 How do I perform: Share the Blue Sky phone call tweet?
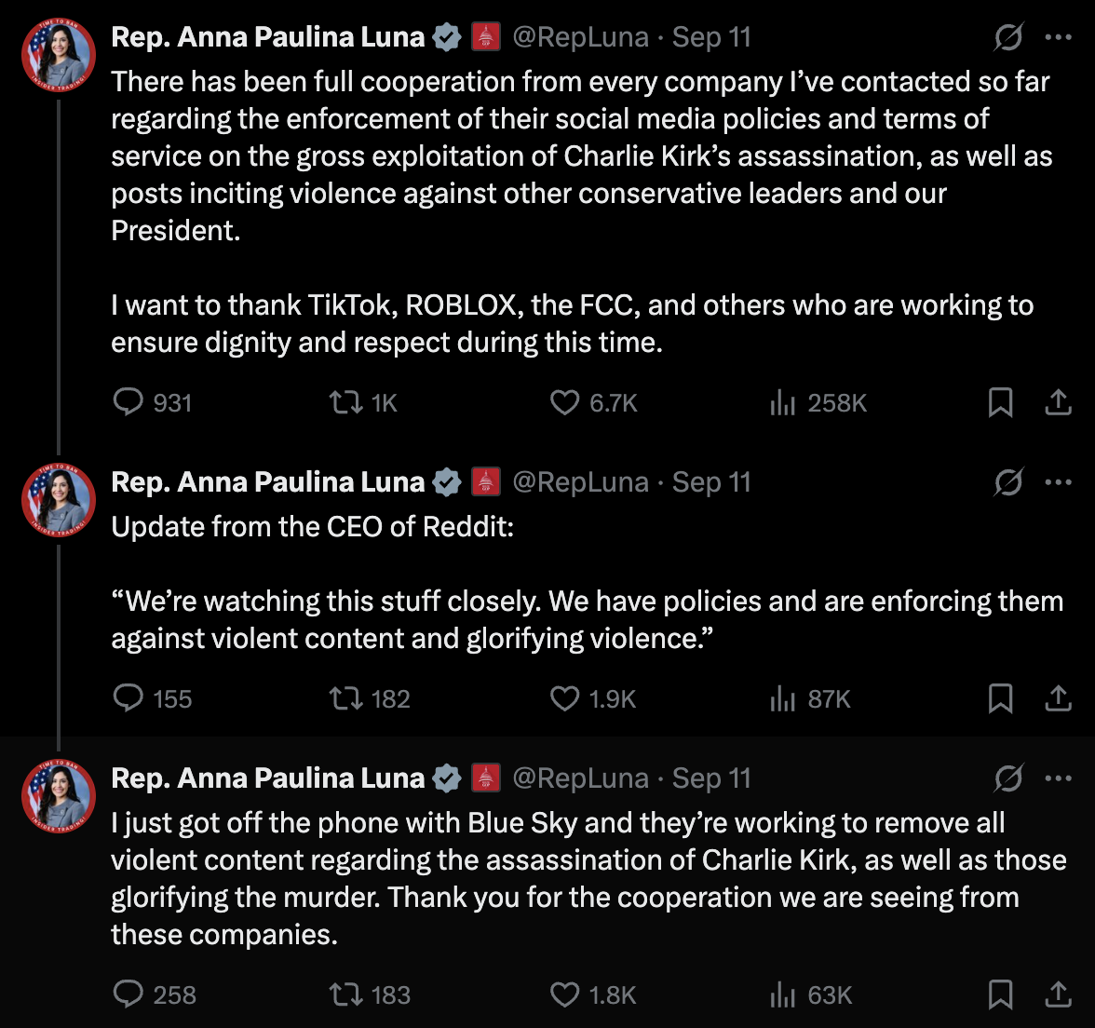click(x=1058, y=994)
